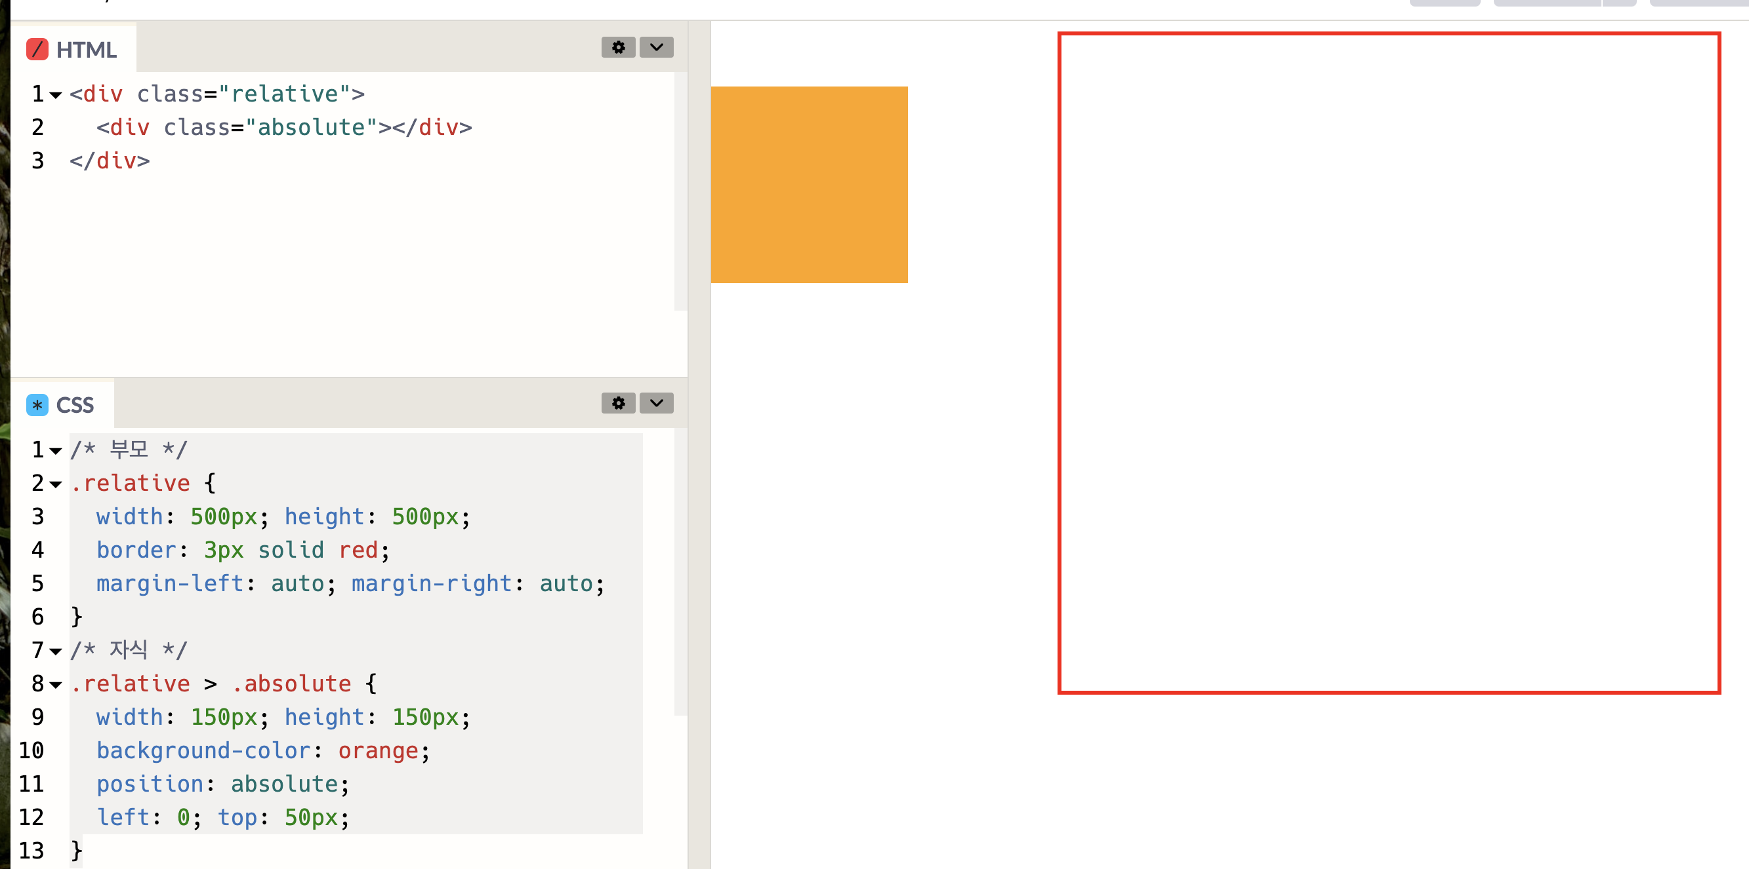Viewport: 1749px width, 869px height.
Task: Collapse the 부모 comment fold arrow
Action: click(56, 451)
